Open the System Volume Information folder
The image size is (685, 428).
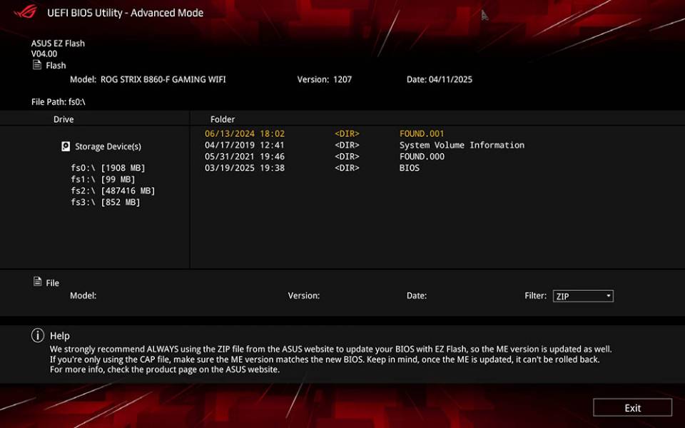tap(461, 145)
